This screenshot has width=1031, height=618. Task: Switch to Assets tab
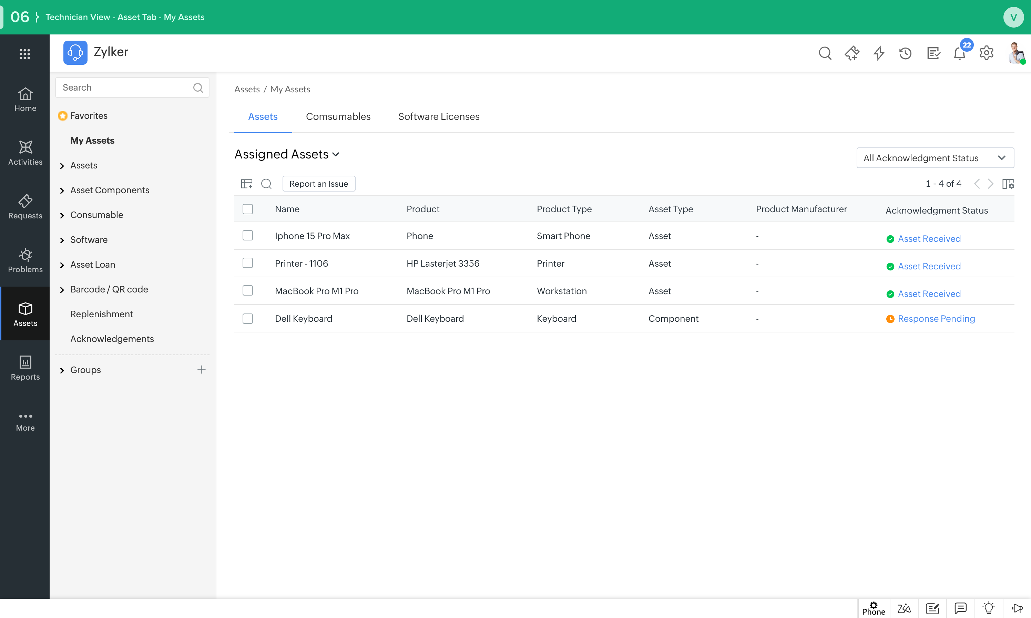pyautogui.click(x=263, y=116)
